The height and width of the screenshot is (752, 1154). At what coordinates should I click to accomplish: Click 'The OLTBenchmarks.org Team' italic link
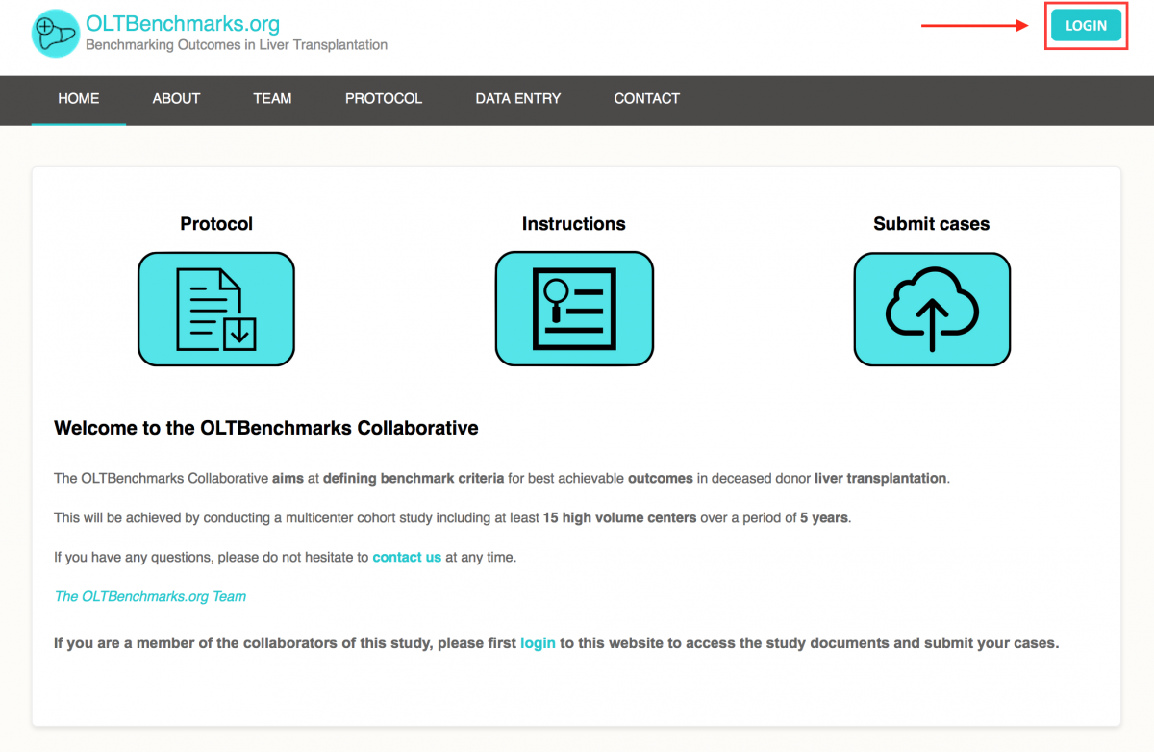(x=150, y=596)
